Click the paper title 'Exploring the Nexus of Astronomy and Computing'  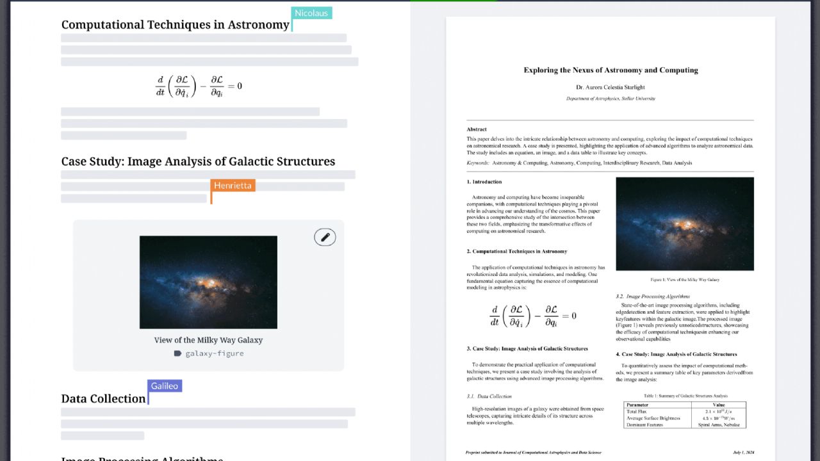click(x=611, y=70)
